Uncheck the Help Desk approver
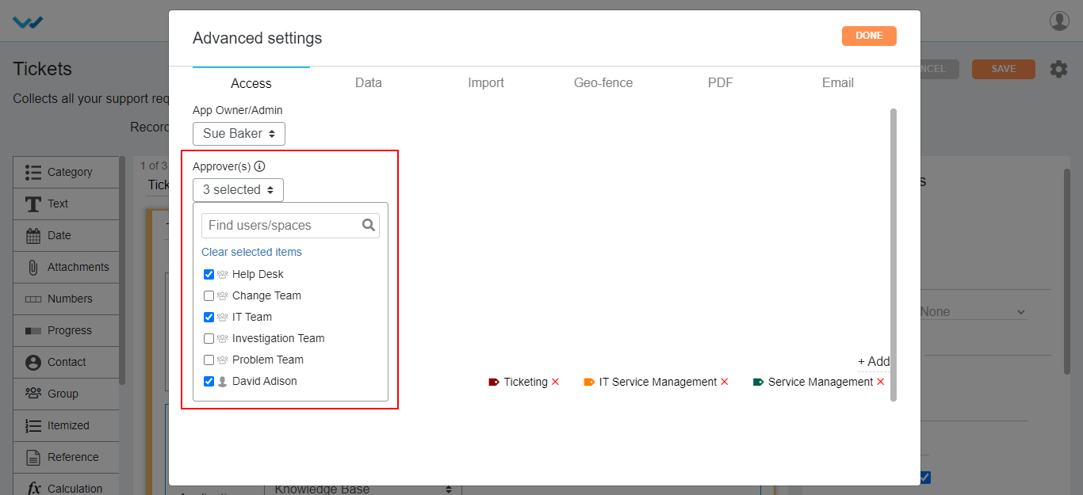 [x=209, y=274]
